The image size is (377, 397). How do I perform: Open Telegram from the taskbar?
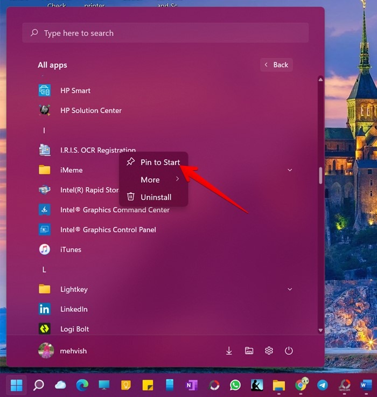pos(323,385)
